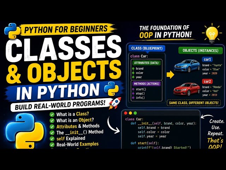Click the 'SAME CLASS, DIFFERENT OBJECTS!' dashed box
Image resolution: width=226 pixels, height=170 pixels.
pyautogui.click(x=194, y=103)
